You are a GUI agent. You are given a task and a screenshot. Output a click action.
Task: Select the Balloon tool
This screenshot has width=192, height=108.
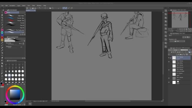(x=2, y=79)
